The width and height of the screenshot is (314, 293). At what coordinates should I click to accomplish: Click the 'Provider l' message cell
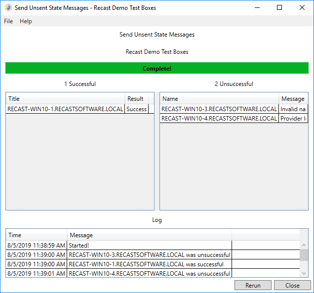[x=293, y=119]
